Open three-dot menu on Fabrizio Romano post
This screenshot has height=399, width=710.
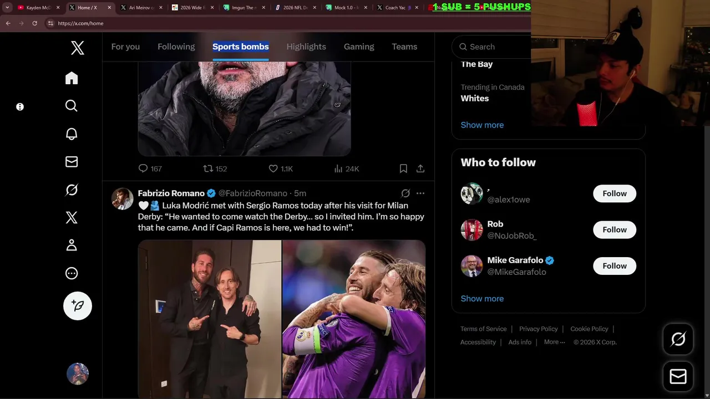pyautogui.click(x=420, y=193)
